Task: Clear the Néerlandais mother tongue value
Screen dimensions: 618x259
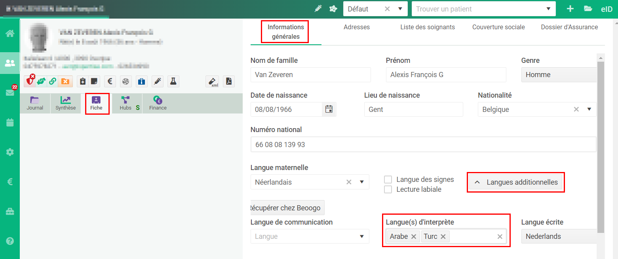Action: tap(349, 182)
